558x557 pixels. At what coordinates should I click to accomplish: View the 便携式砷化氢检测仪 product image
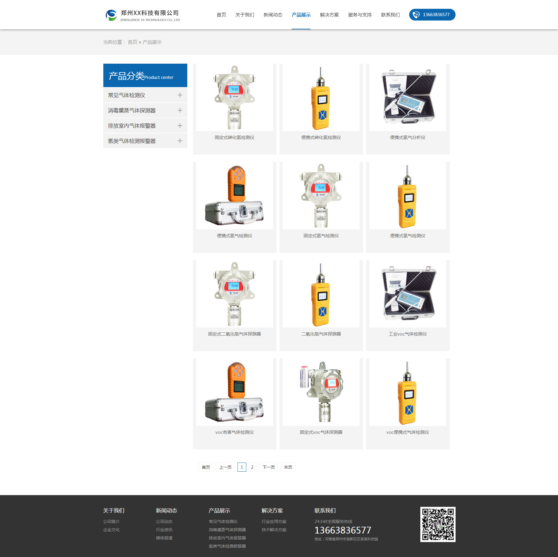(321, 97)
